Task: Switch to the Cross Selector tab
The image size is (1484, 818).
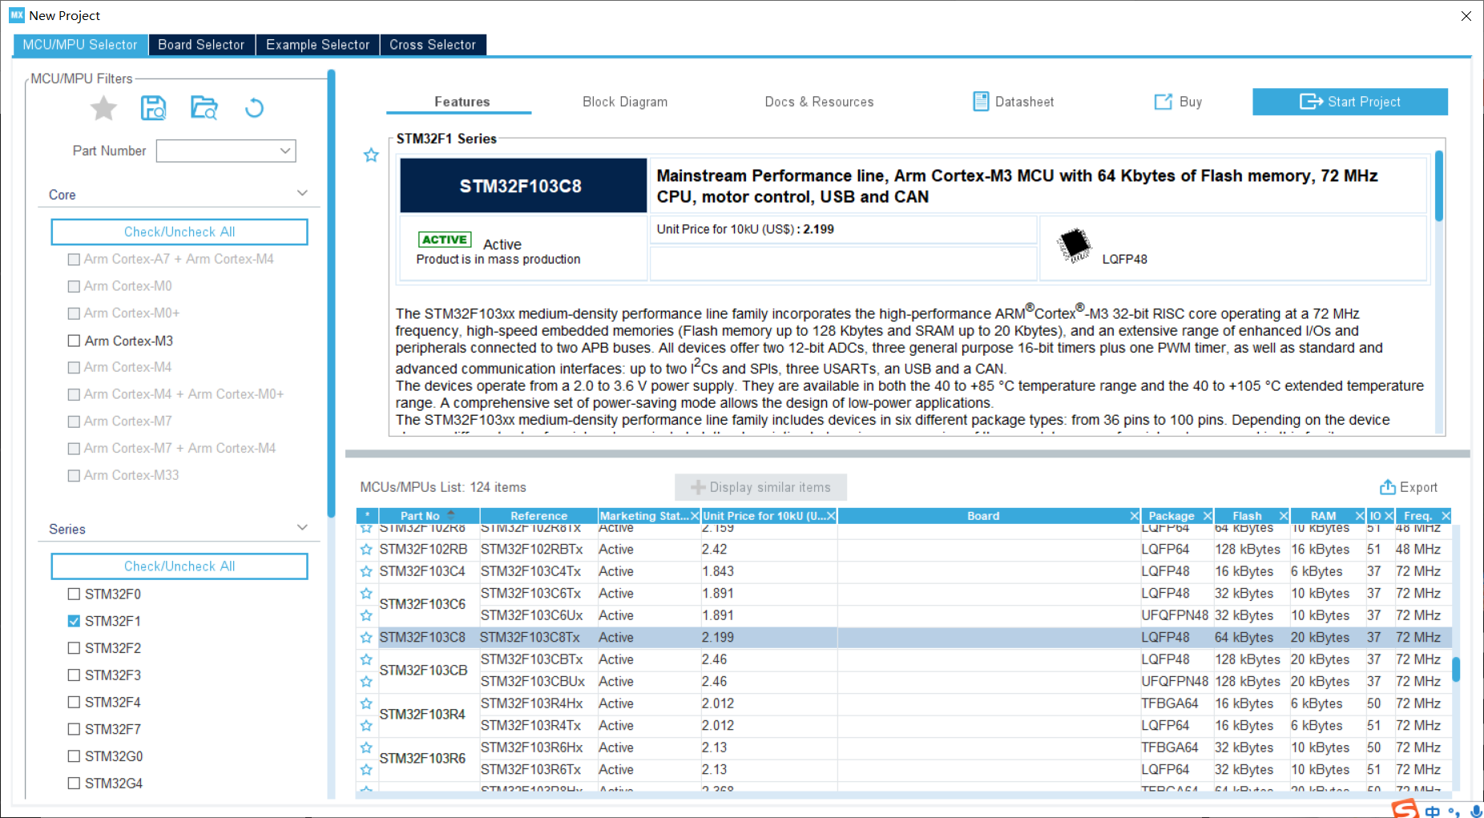Action: point(433,45)
